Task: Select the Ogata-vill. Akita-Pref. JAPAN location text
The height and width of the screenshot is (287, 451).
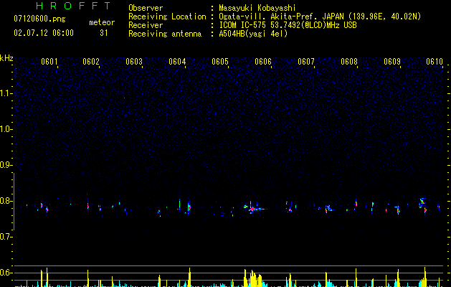Action: [320, 17]
